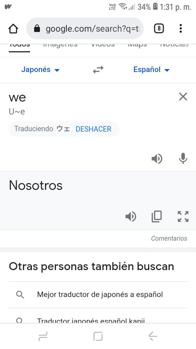
Task: Open the Japonés source language dropdown
Action: click(x=40, y=70)
